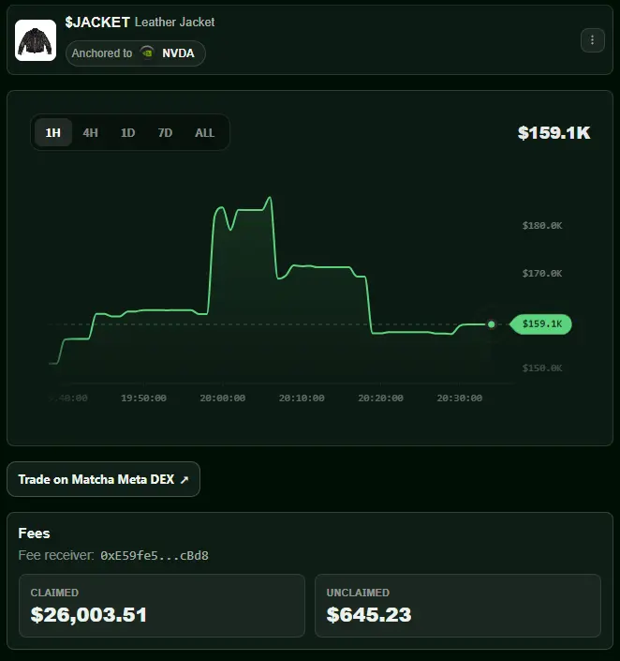Open Trade on Matcha Meta DEX
620x661 pixels.
tap(103, 479)
